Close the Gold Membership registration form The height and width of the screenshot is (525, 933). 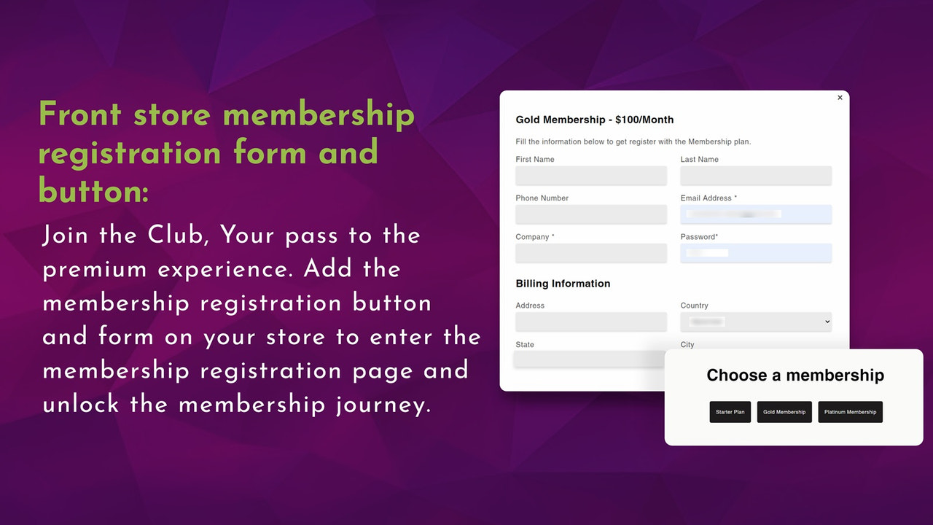[839, 97]
